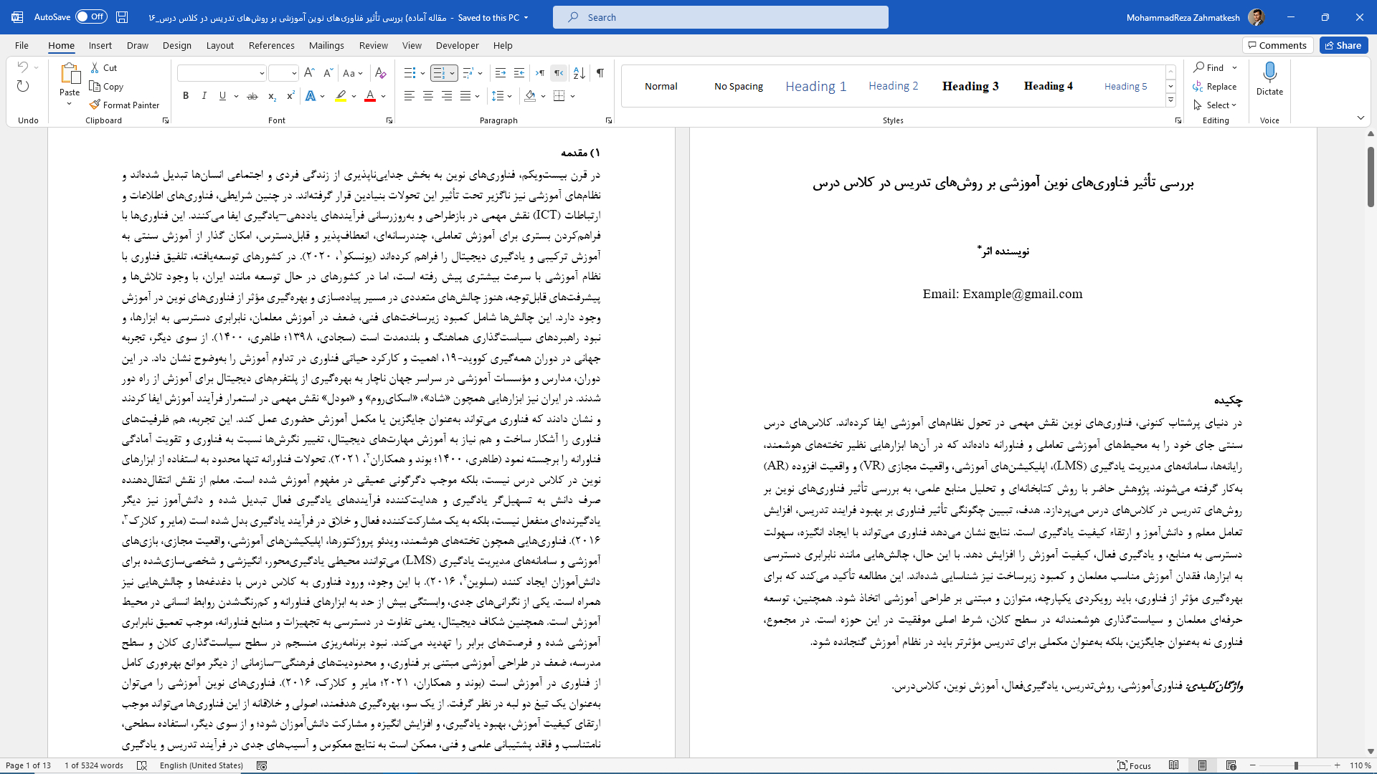Switch to the Layout tab
Screen dimensions: 1377x774
(219, 45)
